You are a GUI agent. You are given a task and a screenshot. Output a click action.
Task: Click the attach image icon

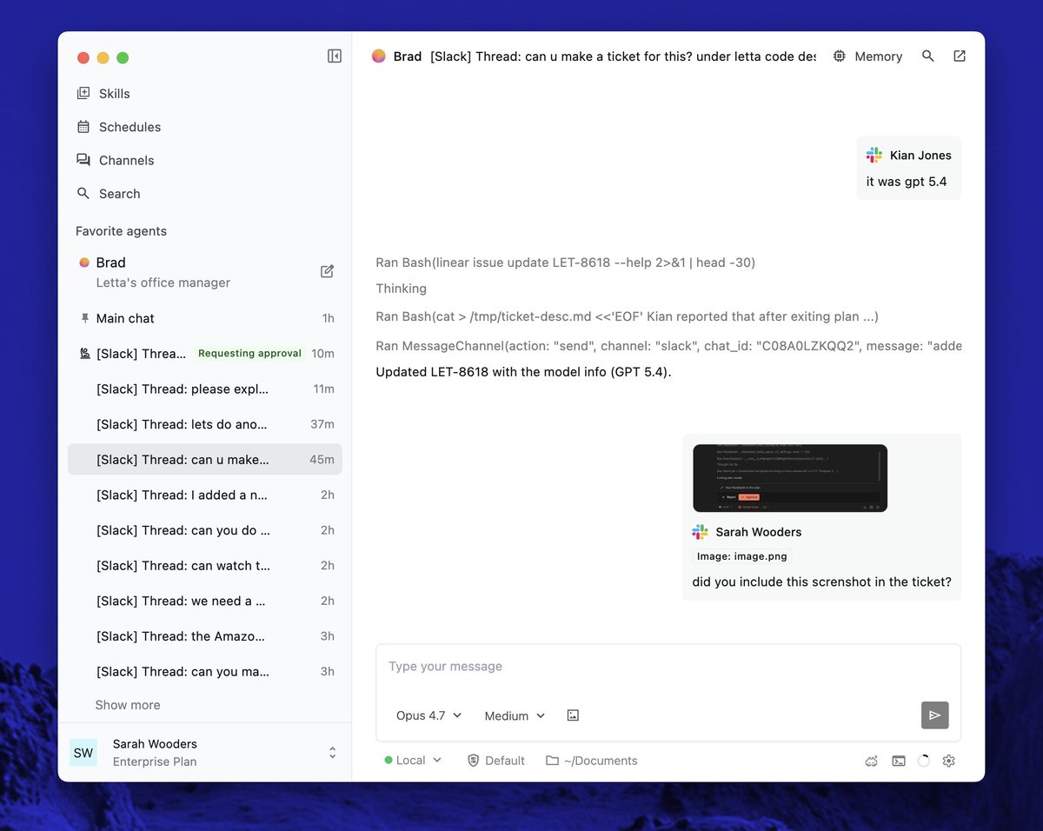(573, 715)
